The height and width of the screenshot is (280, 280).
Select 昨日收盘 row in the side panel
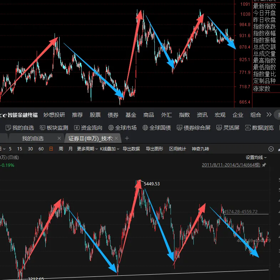click(264, 20)
